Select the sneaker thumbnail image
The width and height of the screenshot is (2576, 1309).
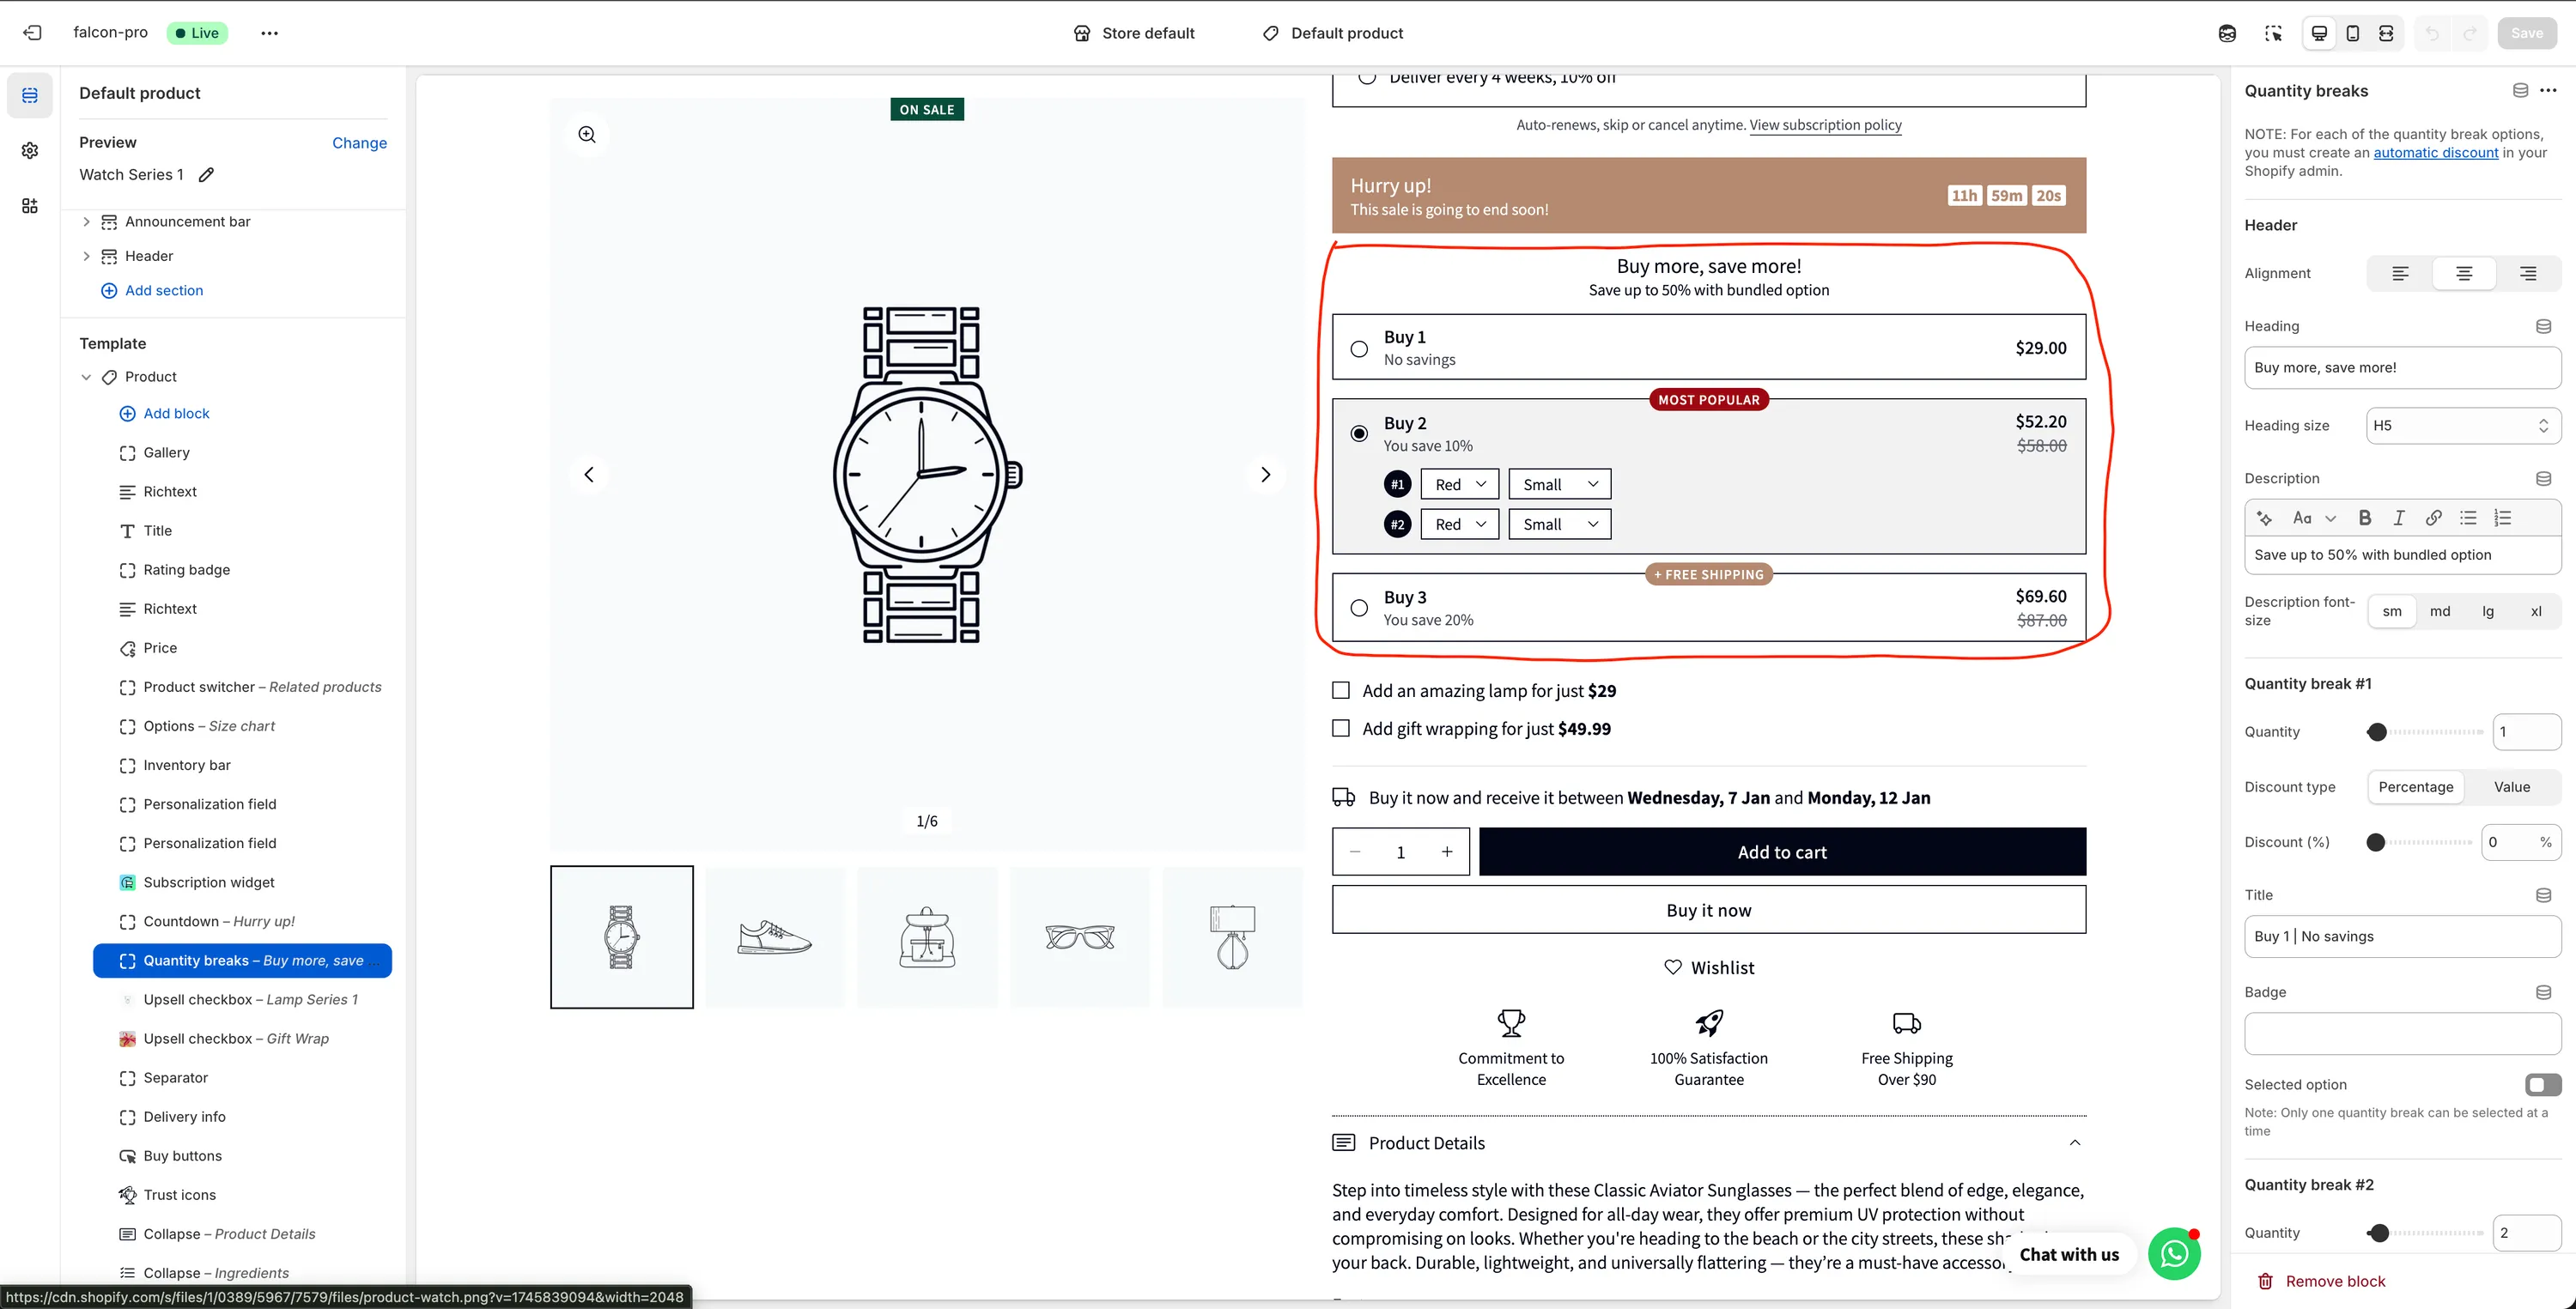point(774,937)
